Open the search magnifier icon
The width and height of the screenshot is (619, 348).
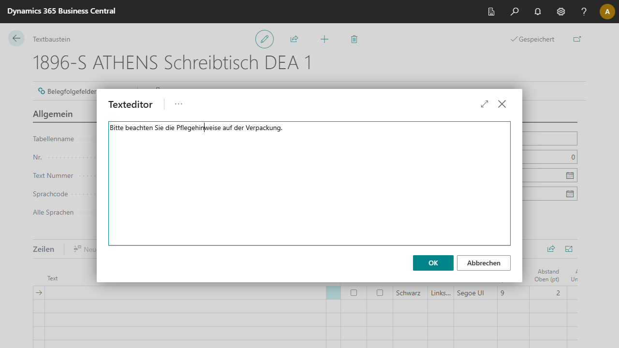[515, 12]
